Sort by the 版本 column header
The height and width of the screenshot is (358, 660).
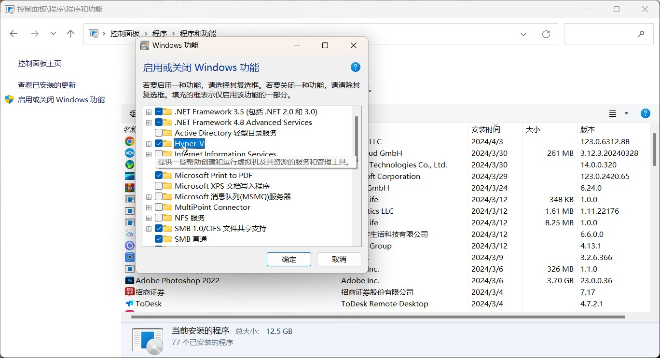[x=588, y=129]
